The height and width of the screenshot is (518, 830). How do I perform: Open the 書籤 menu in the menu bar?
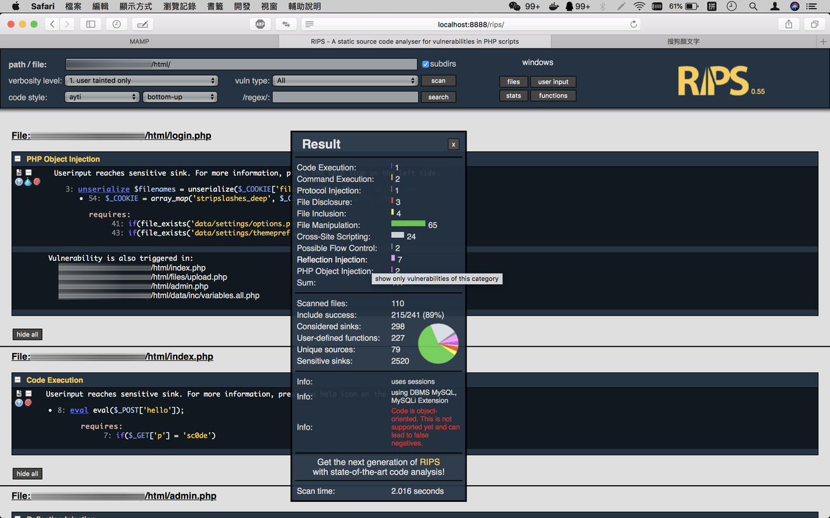pos(215,6)
